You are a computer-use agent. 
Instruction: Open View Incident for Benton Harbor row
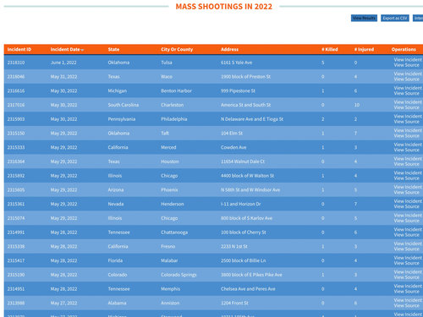pyautogui.click(x=408, y=88)
